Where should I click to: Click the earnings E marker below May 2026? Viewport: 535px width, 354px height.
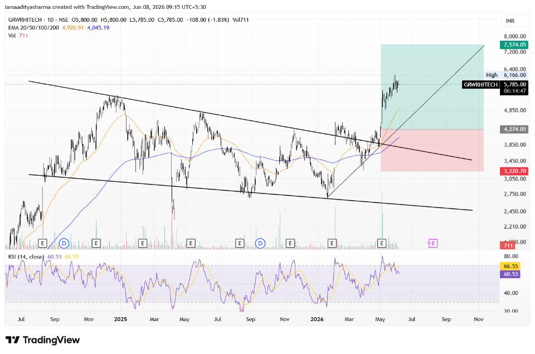[x=381, y=243]
